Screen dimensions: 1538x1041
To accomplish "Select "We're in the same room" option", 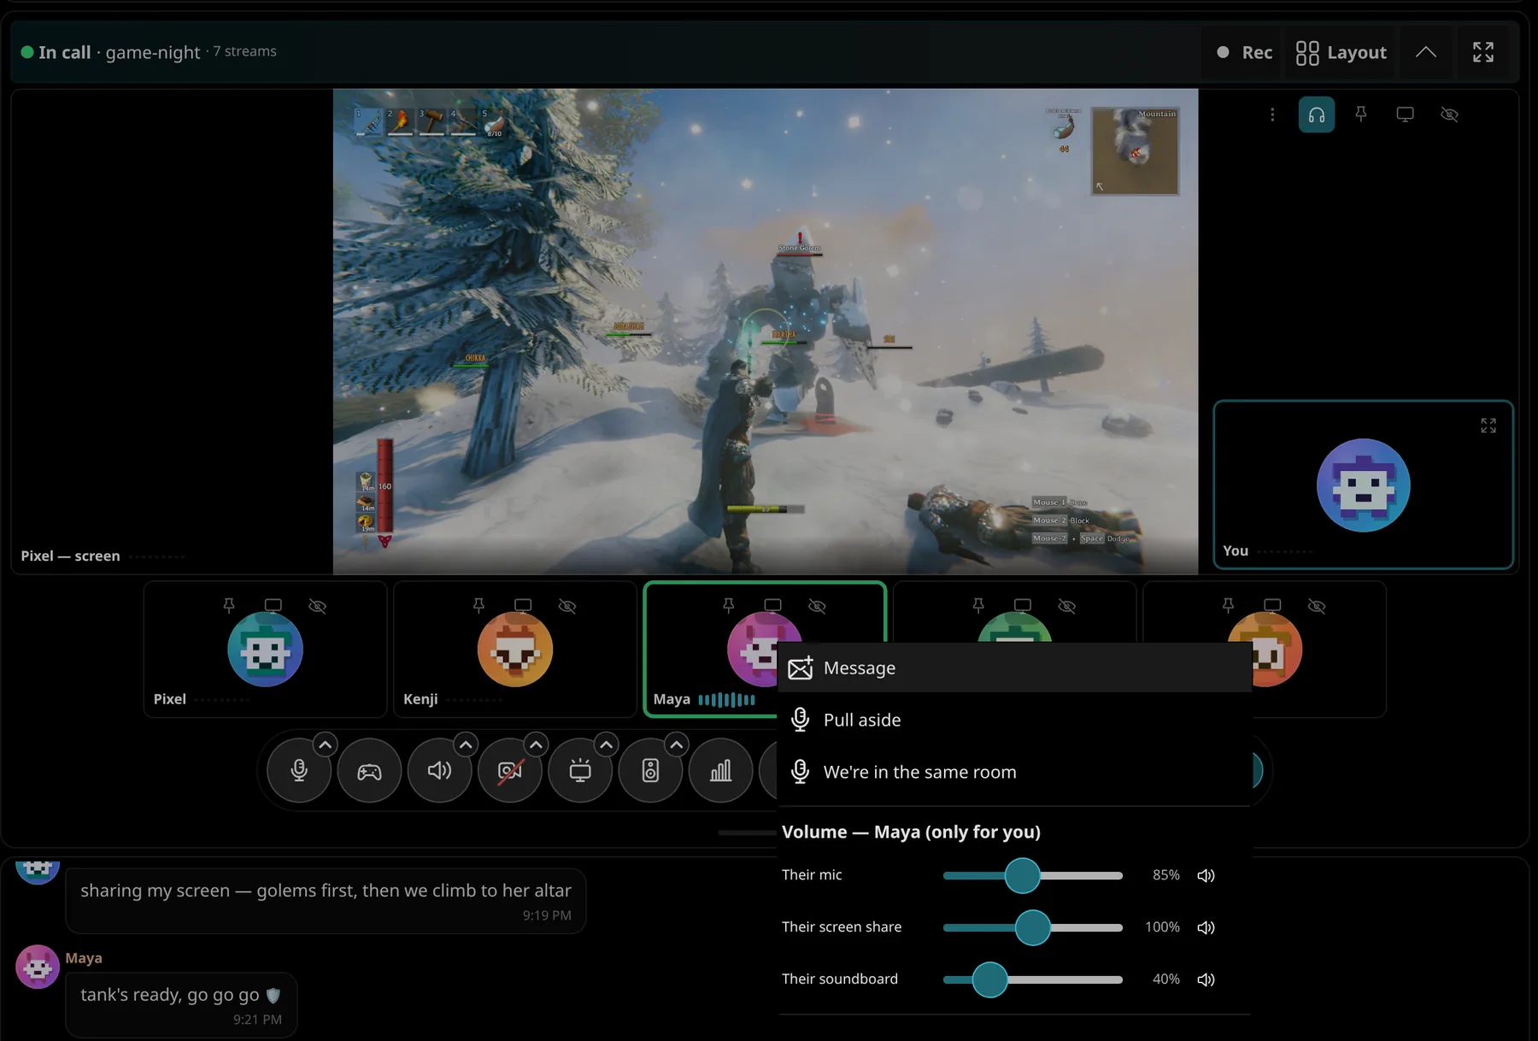I will click(1014, 772).
